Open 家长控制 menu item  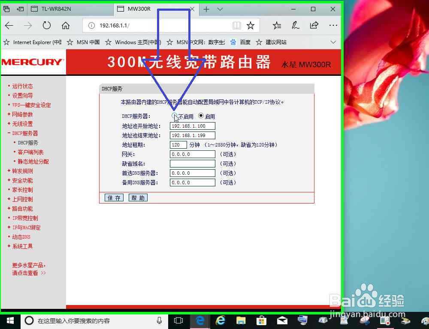point(22,190)
